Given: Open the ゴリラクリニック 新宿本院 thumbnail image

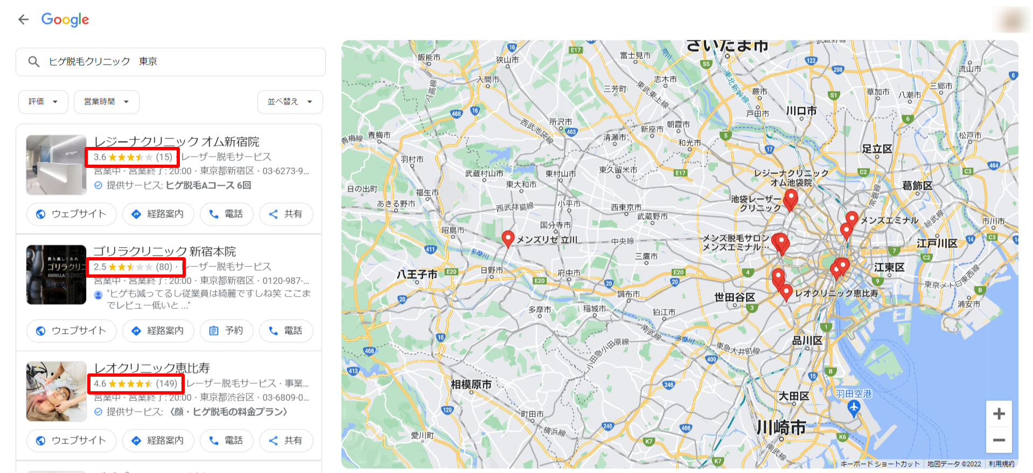Looking at the screenshot, I should pyautogui.click(x=57, y=274).
